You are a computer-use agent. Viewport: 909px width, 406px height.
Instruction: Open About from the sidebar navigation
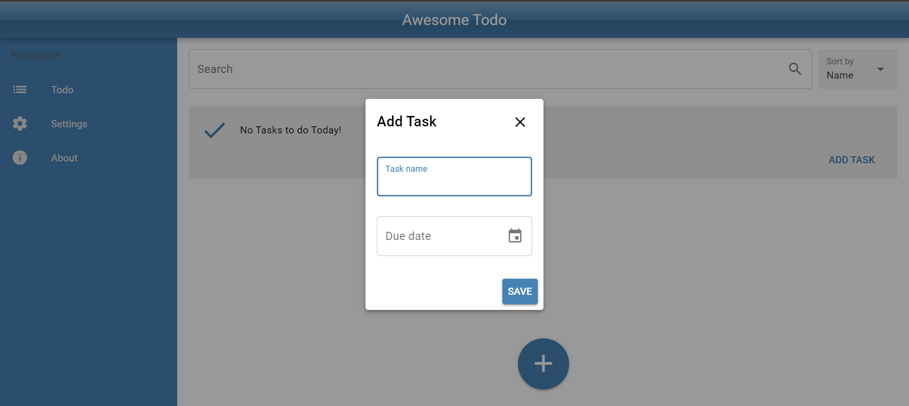point(64,158)
